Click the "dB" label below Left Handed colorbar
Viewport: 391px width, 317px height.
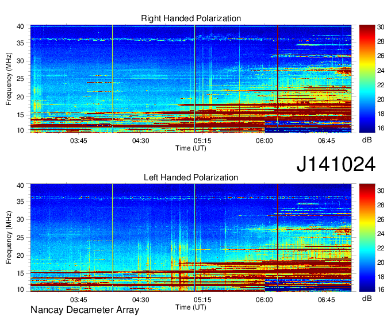(367, 298)
